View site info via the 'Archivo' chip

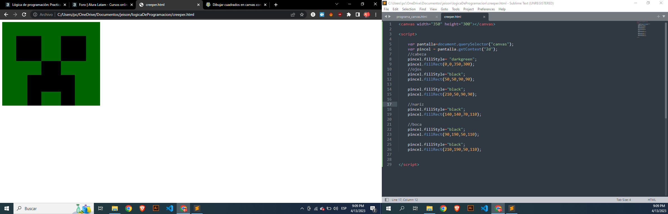tap(43, 14)
